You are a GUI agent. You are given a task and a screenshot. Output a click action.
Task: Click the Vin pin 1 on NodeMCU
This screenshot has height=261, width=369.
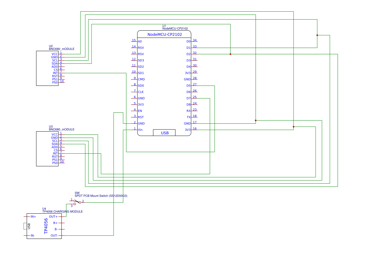click(x=137, y=129)
